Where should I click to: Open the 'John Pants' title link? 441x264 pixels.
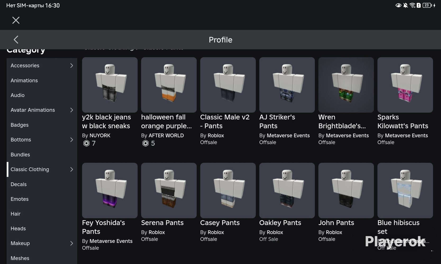pos(336,223)
